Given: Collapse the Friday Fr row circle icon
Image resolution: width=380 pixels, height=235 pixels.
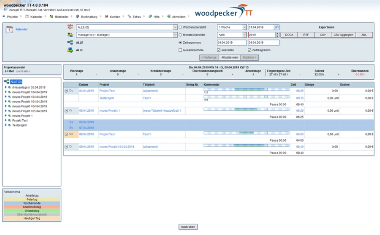Looking at the screenshot, I should [66, 111].
